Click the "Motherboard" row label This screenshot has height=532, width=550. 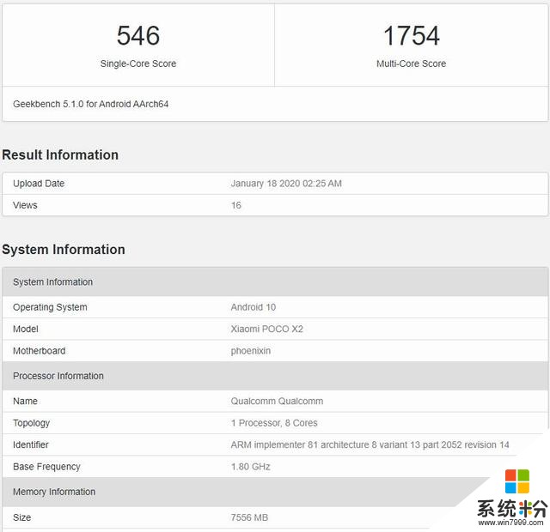point(39,351)
